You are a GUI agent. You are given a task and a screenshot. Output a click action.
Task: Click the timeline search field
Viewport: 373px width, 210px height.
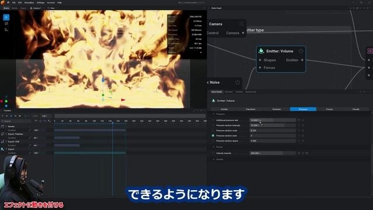click(16, 121)
